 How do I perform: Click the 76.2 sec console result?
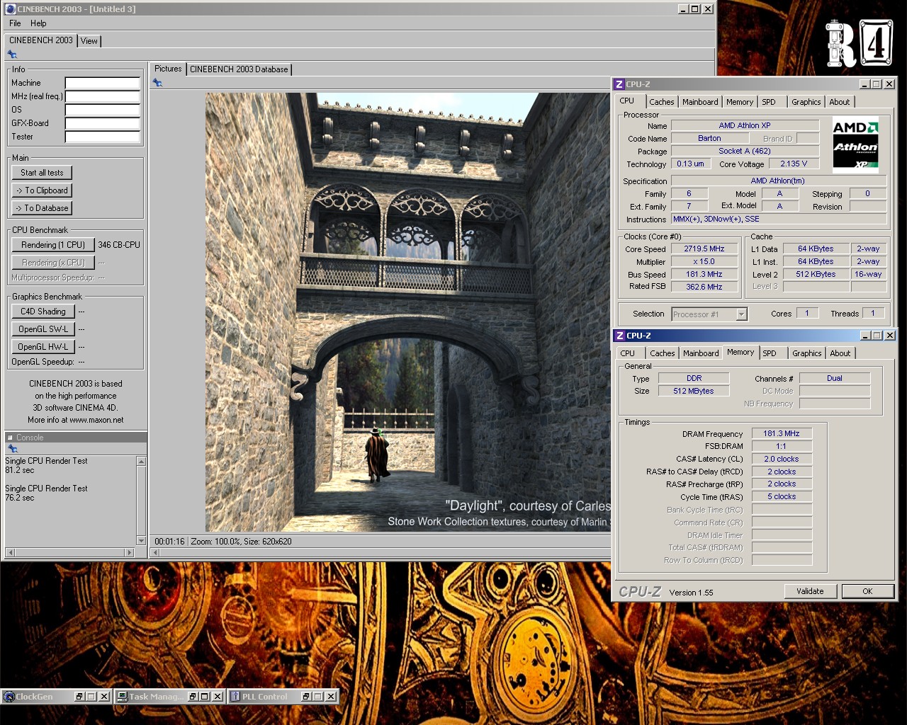point(20,498)
